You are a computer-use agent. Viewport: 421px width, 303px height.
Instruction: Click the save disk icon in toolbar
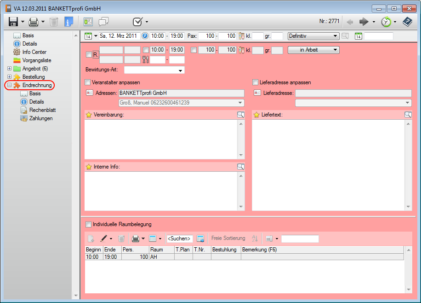pos(13,22)
